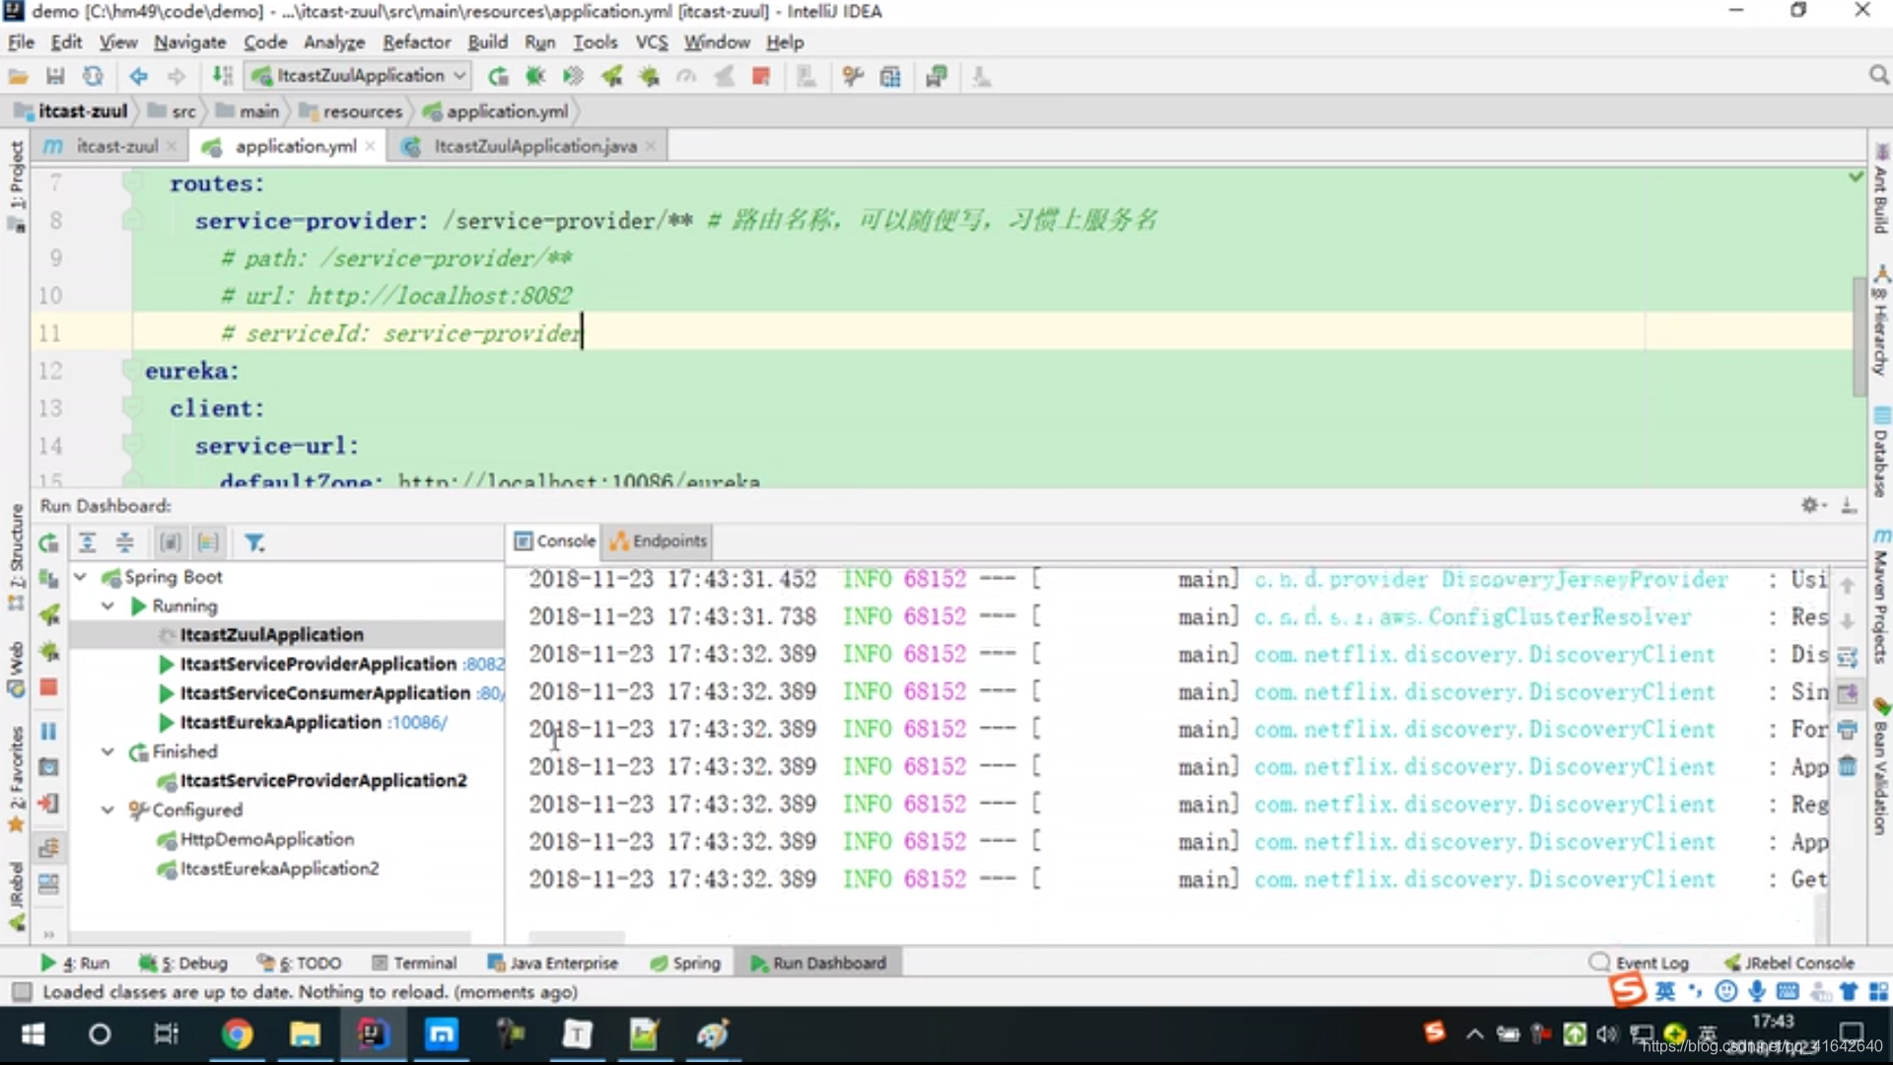Fold the client block at line 13

coord(130,408)
